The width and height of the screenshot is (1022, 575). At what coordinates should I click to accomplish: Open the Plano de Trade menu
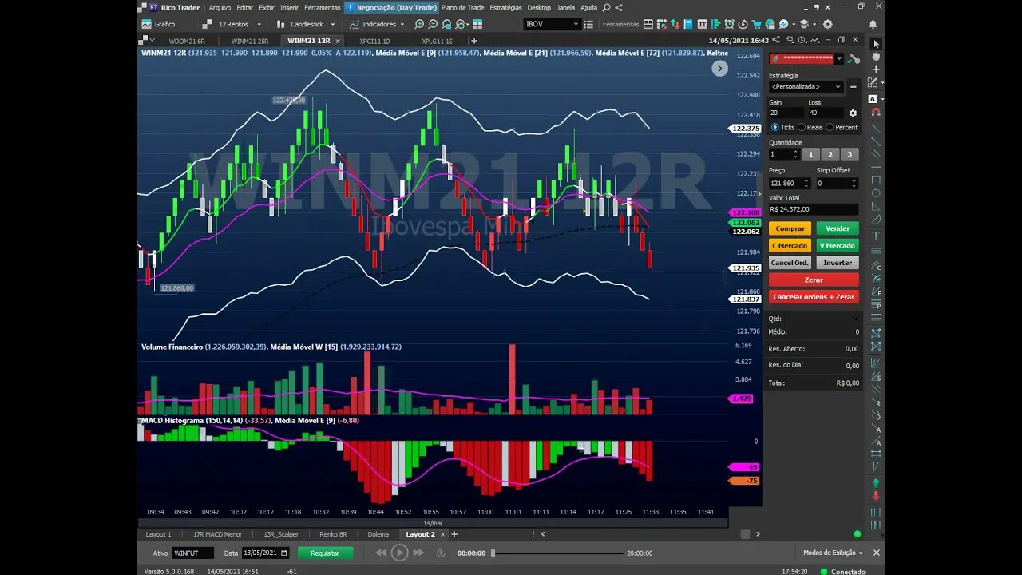(462, 7)
